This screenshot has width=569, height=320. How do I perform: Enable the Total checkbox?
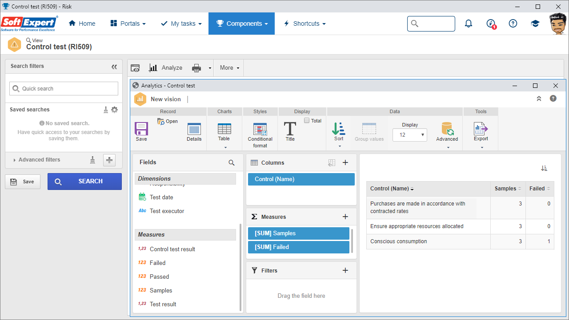coord(307,121)
